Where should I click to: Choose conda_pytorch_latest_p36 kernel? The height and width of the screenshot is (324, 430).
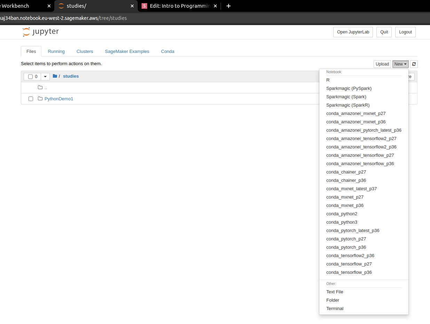pos(364,231)
